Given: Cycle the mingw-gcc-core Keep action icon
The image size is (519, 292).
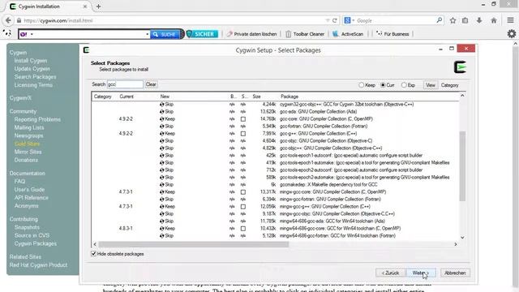Looking at the screenshot, I should [162, 191].
